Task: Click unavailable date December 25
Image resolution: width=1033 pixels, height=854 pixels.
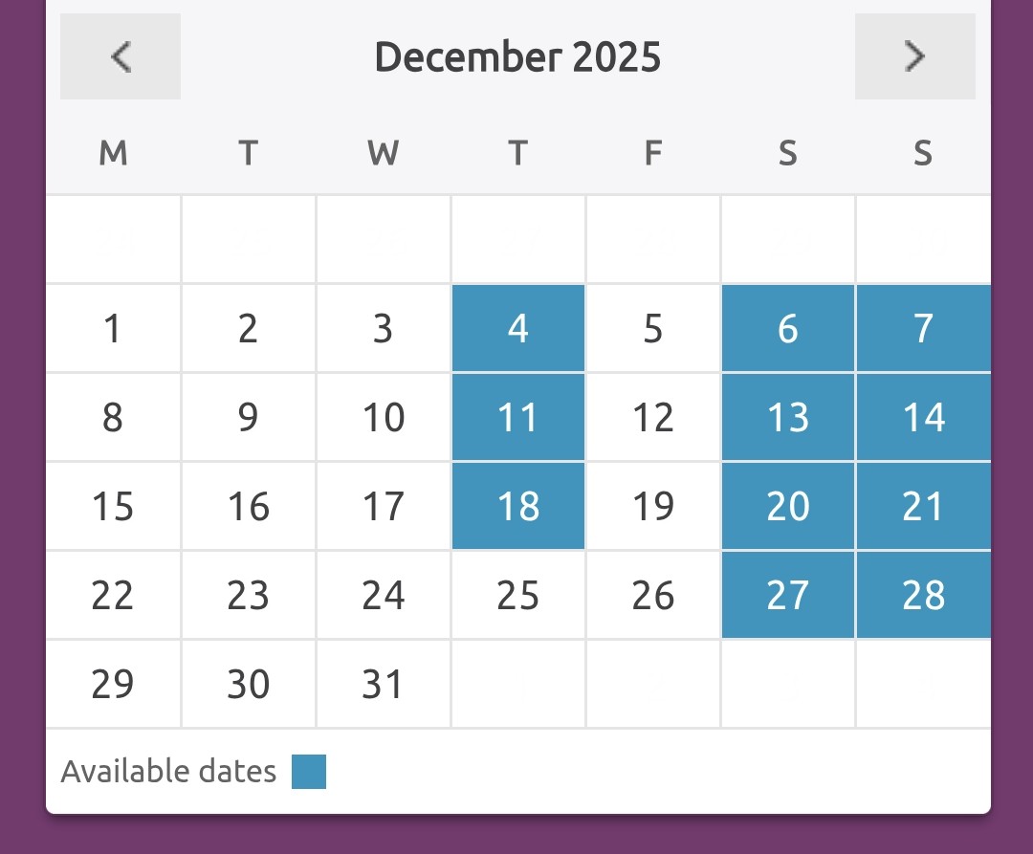Action: tap(518, 595)
